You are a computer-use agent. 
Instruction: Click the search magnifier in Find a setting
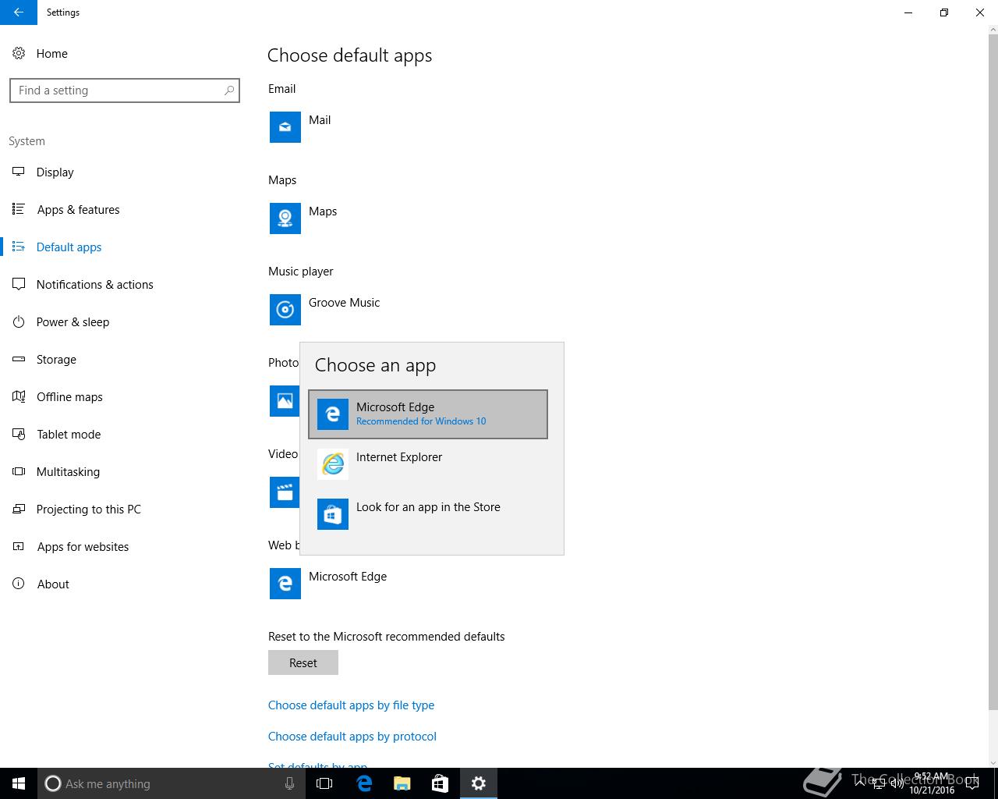coord(229,91)
